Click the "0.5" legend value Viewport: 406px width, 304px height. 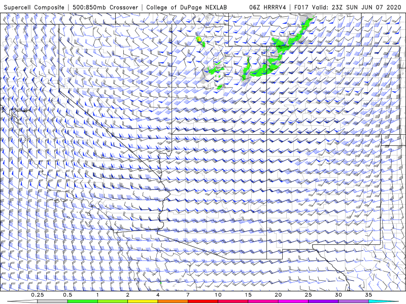67,295
